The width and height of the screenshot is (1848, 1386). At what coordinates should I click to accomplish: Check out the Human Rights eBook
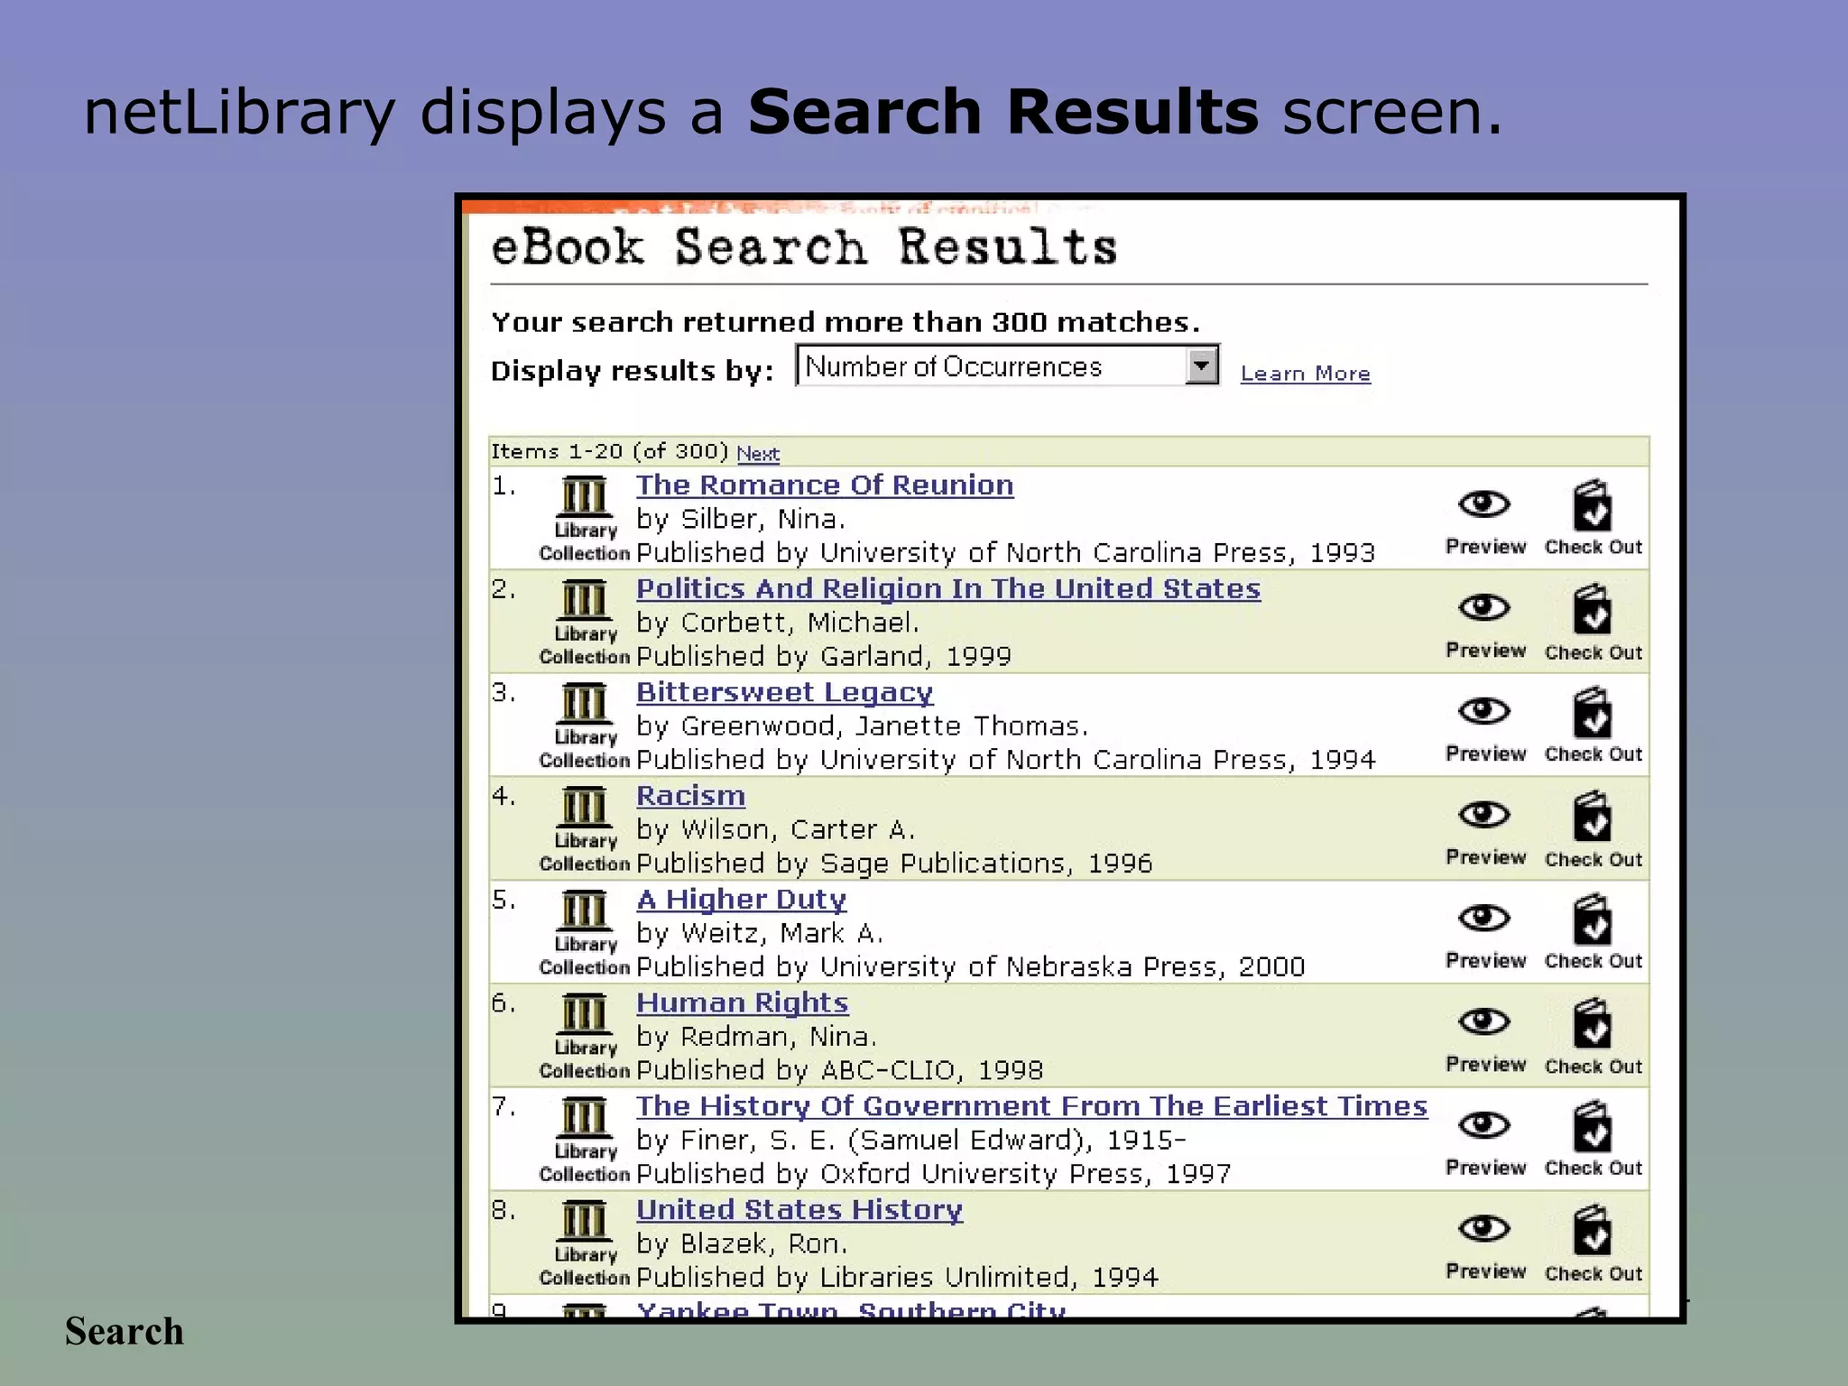(x=1592, y=1023)
